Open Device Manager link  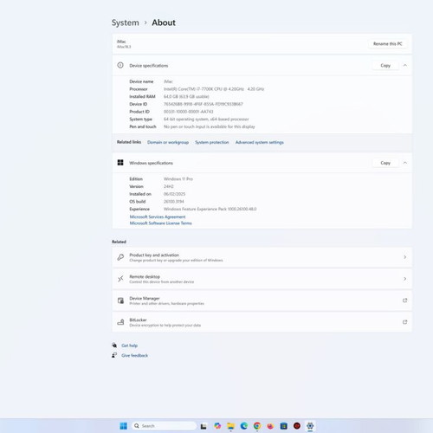(x=262, y=301)
